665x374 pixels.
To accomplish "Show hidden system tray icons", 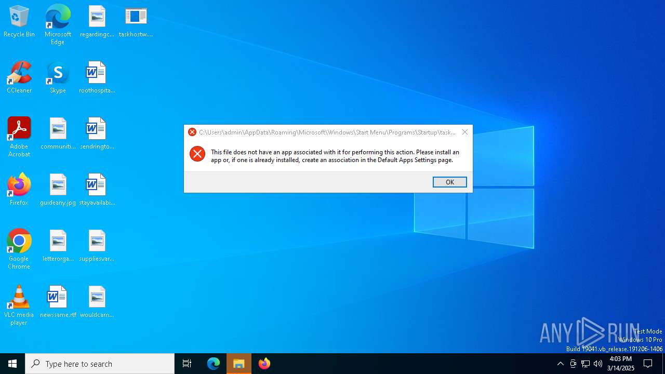I will click(x=560, y=364).
